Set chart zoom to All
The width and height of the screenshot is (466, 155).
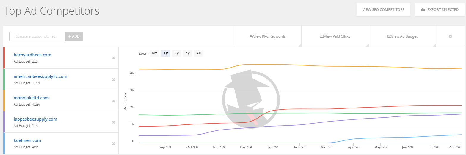pos(199,53)
